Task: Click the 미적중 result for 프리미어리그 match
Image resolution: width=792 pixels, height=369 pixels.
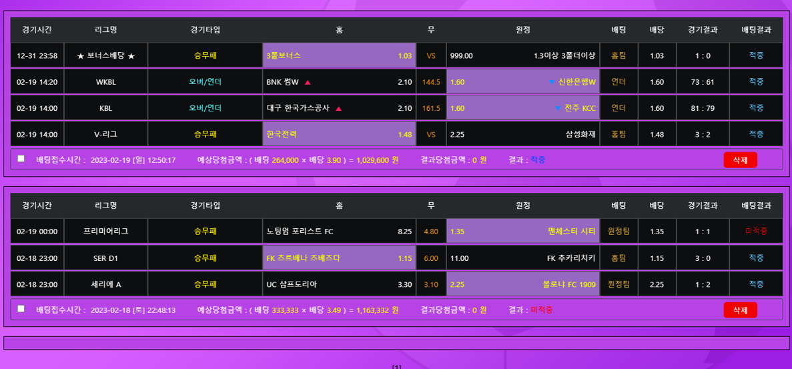Action: tap(756, 232)
